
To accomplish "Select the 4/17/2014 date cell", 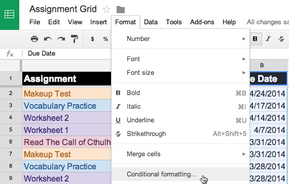I will coord(268,106).
